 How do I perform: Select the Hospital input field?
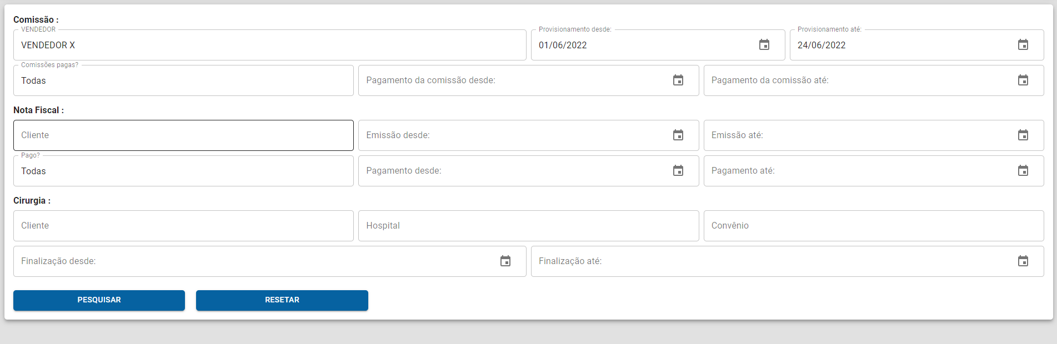(528, 226)
